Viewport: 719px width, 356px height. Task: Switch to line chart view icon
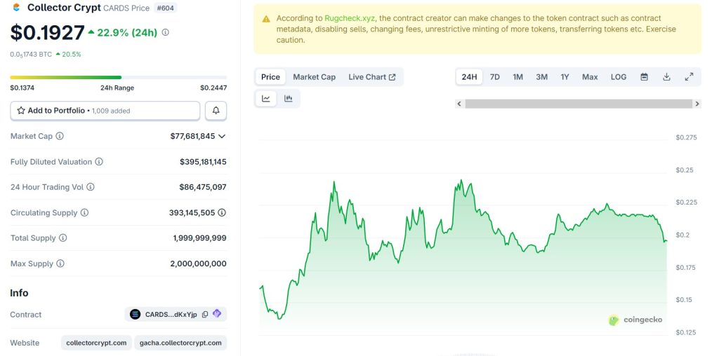[x=266, y=99]
